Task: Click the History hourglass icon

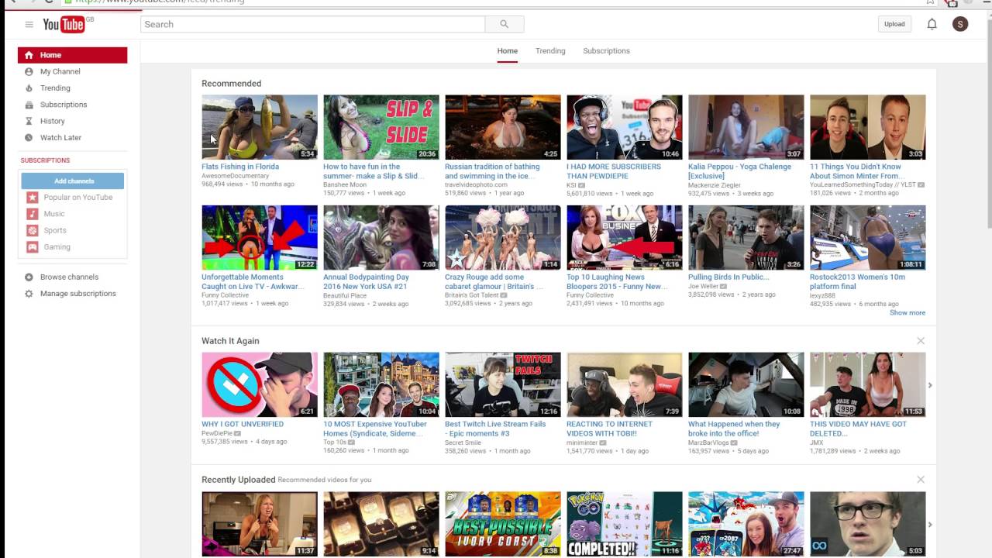Action: point(29,121)
